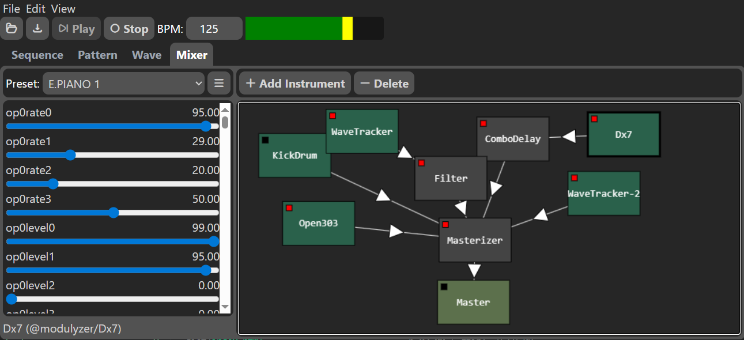This screenshot has width=744, height=340.
Task: Click the op0level0 value 99.00
Action: point(206,228)
